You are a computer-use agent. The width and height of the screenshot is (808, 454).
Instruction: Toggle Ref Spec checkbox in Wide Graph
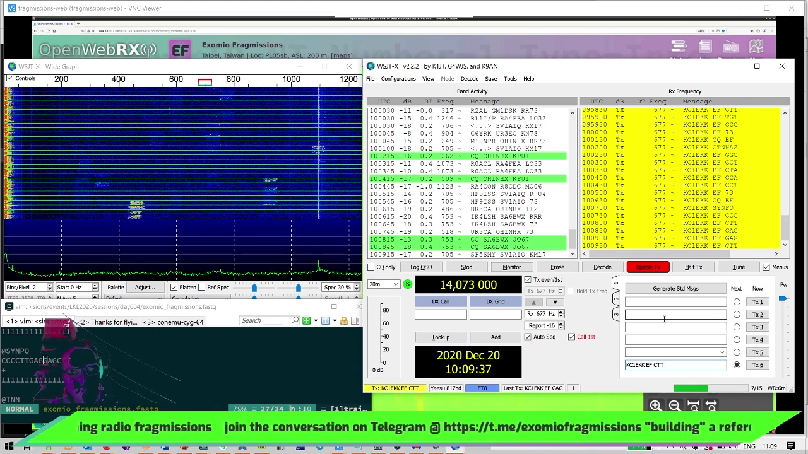point(202,288)
